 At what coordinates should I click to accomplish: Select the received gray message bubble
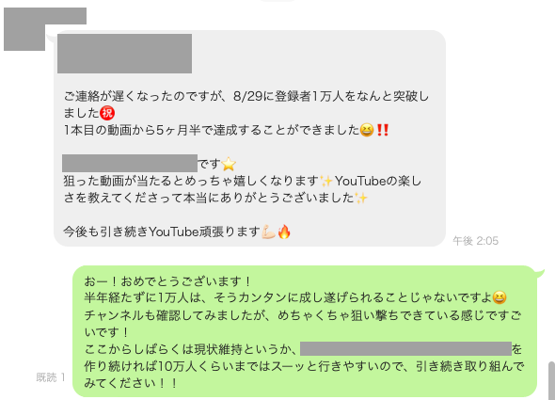coord(249,138)
